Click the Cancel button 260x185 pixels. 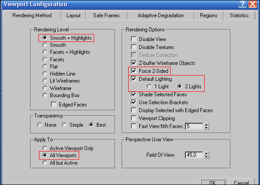pos(241,182)
